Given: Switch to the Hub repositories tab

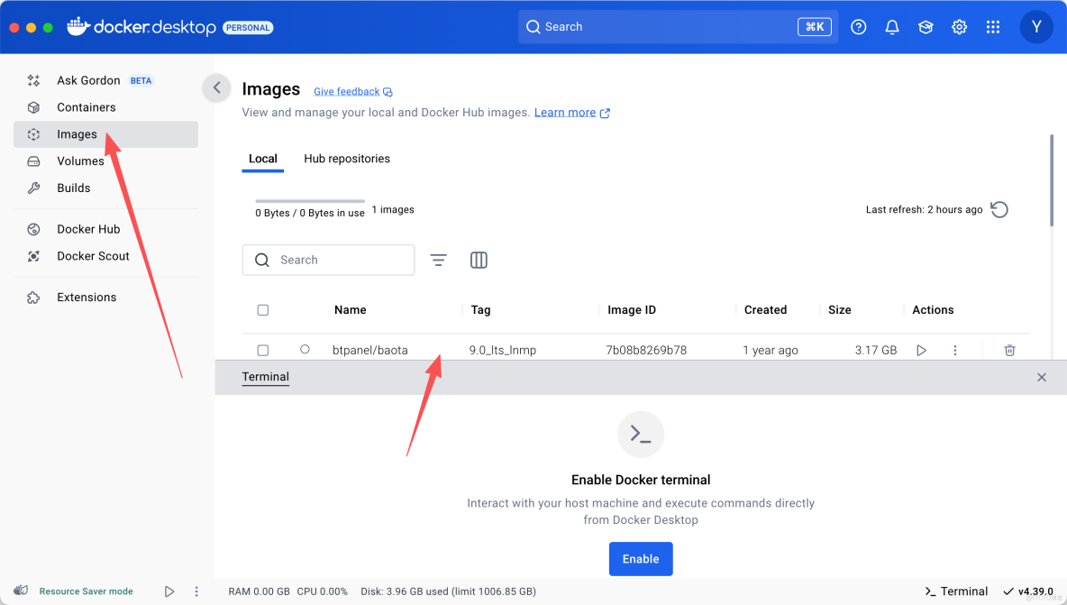Looking at the screenshot, I should 347,159.
